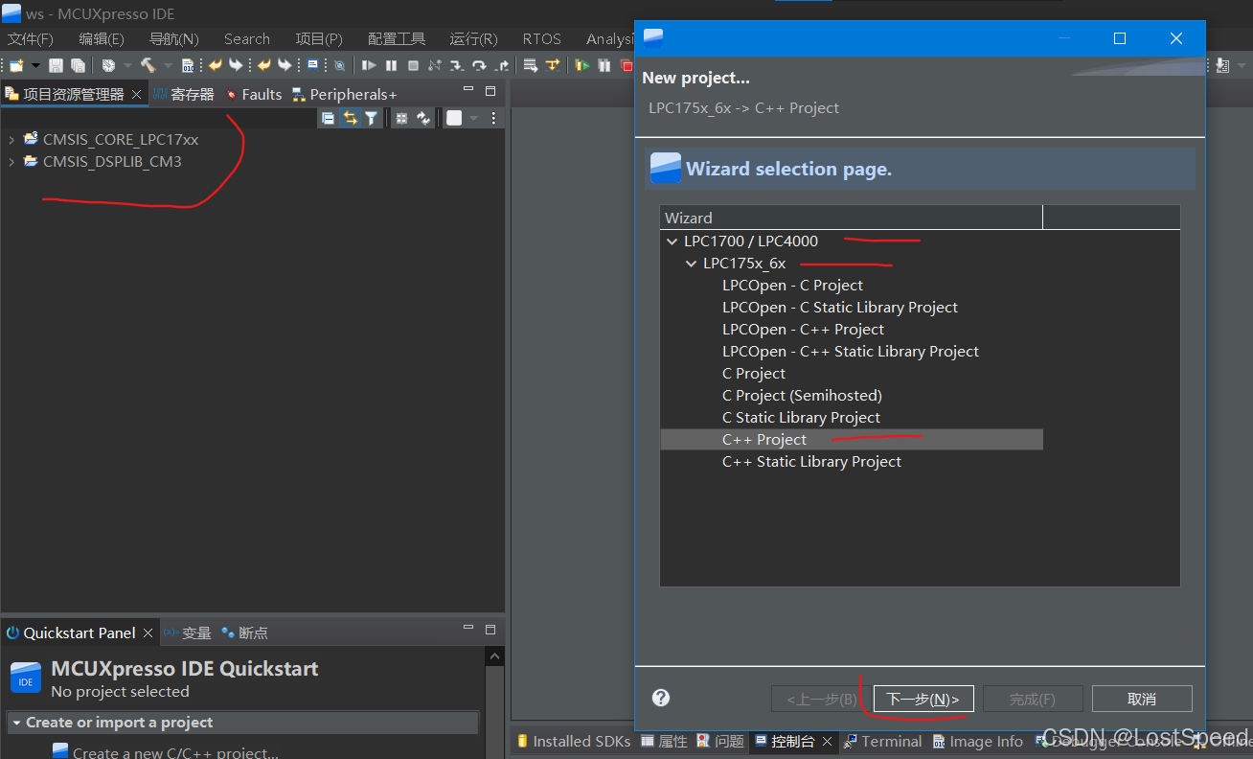Image resolution: width=1253 pixels, height=759 pixels.
Task: Click the binary file 010 toolbar icon
Action: 188,65
